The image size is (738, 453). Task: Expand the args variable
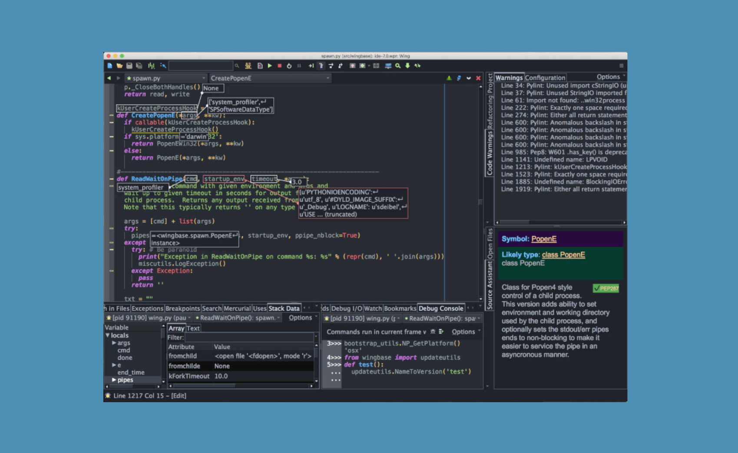coord(114,343)
